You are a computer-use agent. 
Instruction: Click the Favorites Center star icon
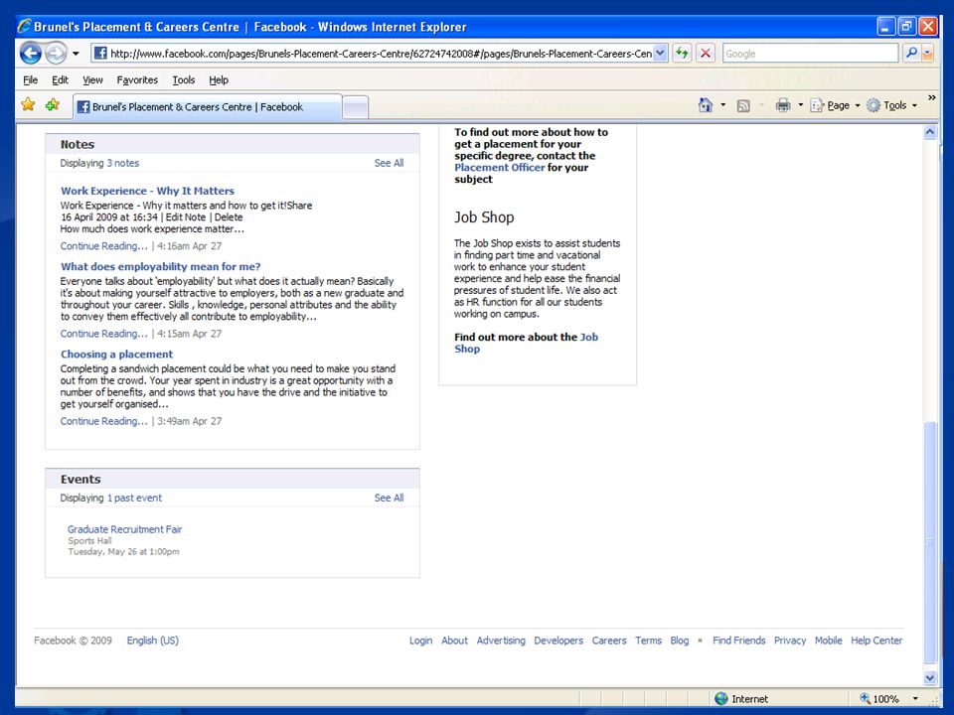(28, 104)
